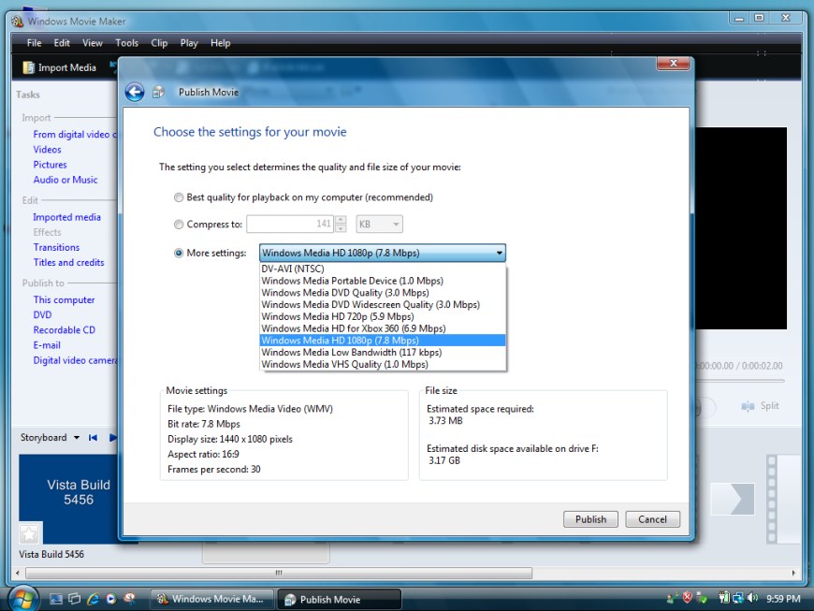Click the preview seek bar
The width and height of the screenshot is (814, 611).
(740, 381)
